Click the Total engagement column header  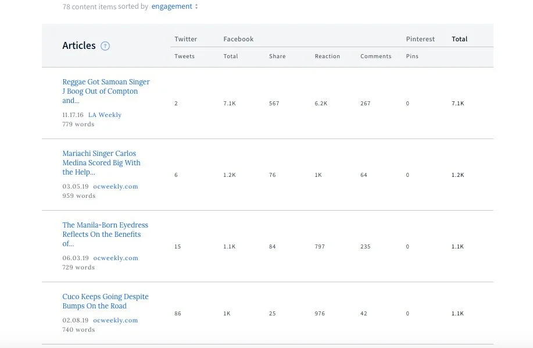point(459,39)
